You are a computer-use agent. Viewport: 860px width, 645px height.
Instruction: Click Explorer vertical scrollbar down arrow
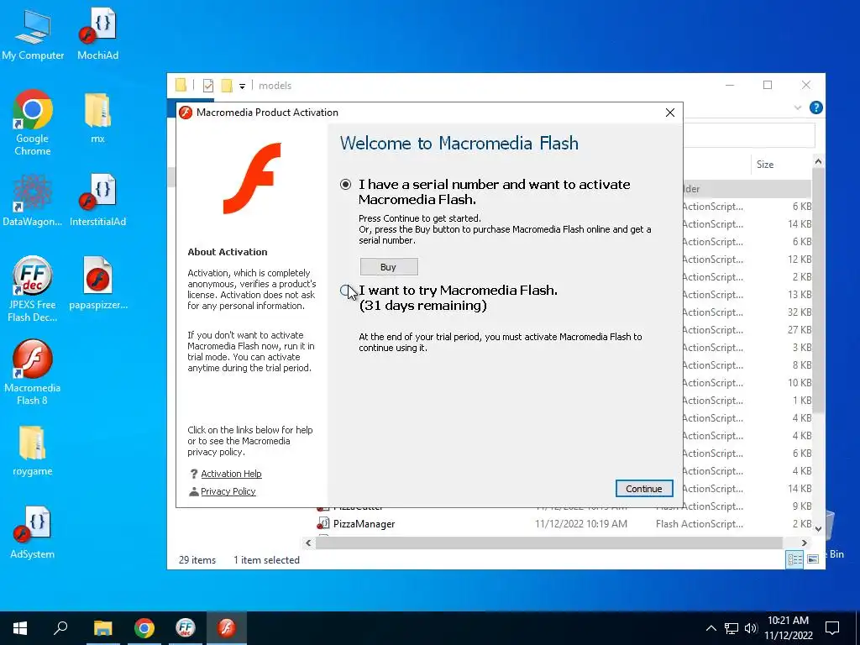coord(818,529)
